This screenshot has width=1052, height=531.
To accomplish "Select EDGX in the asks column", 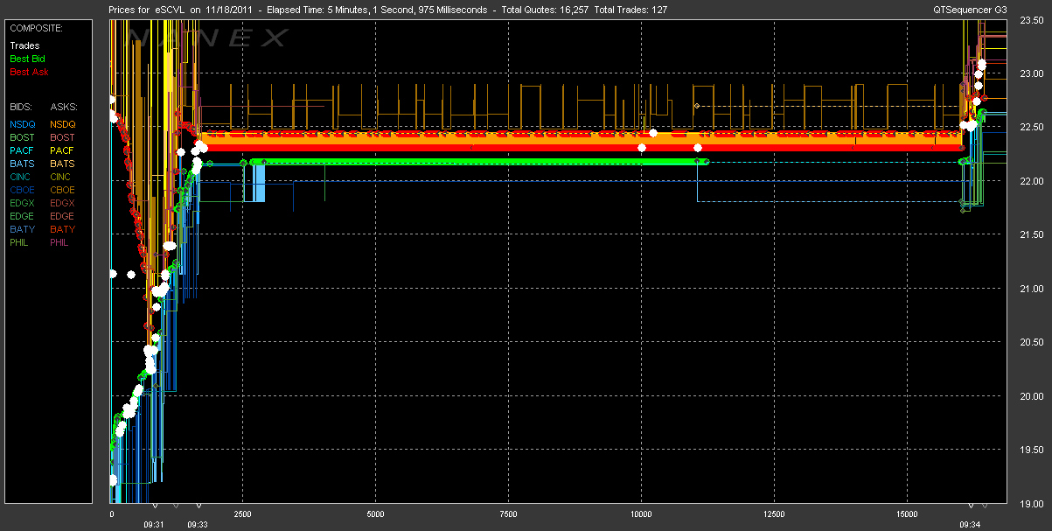I will click(x=63, y=203).
